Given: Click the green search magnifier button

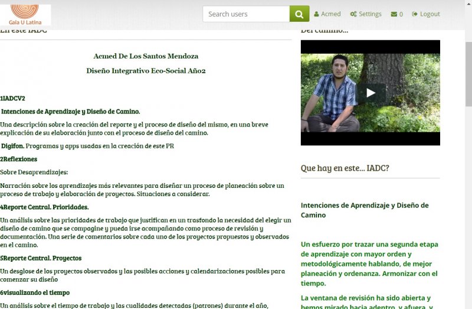Looking at the screenshot, I should click(299, 14).
